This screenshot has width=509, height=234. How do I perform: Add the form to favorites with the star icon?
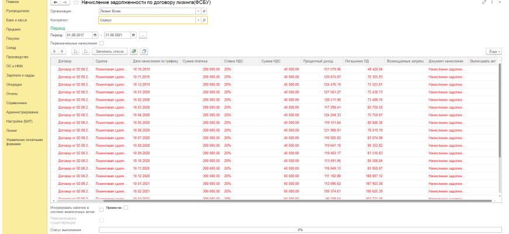tap(75, 4)
